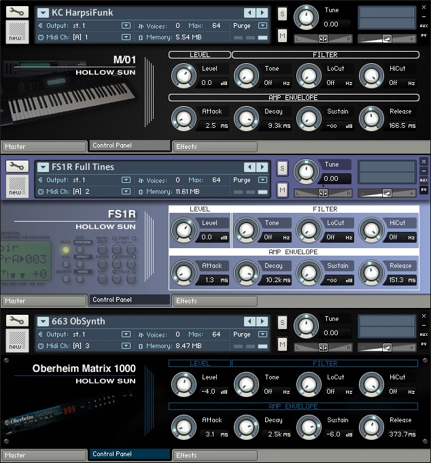
Task: Go to next preset in 663 ObSynth
Action: pyautogui.click(x=262, y=322)
